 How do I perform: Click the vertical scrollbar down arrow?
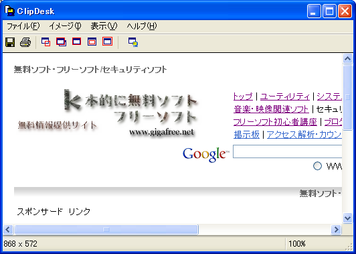(x=347, y=218)
